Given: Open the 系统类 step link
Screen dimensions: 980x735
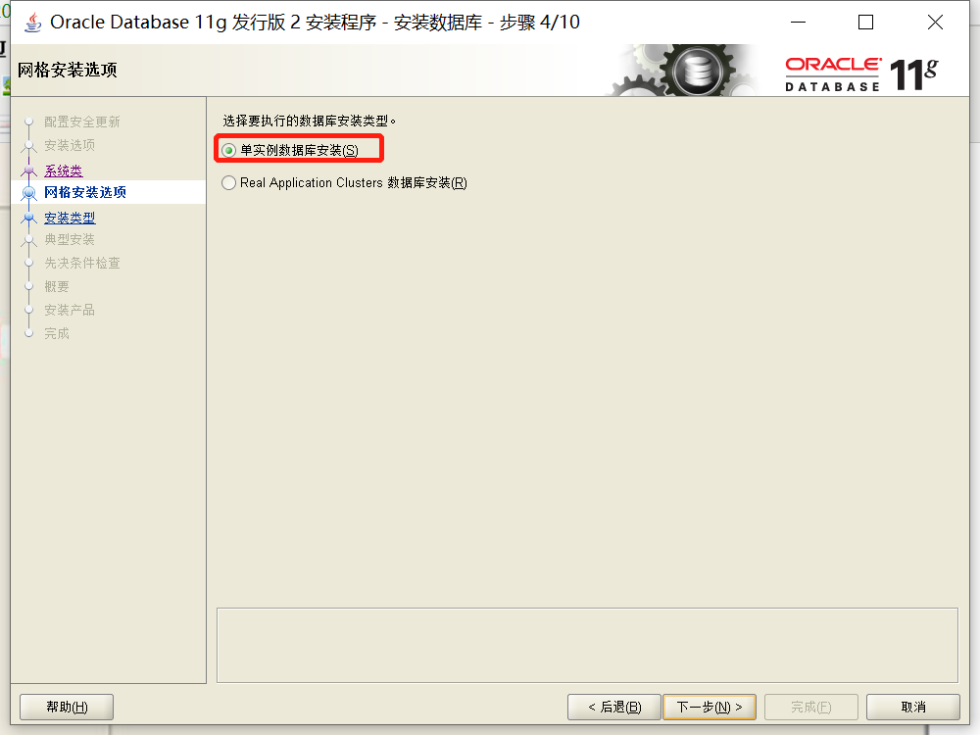Looking at the screenshot, I should point(63,171).
